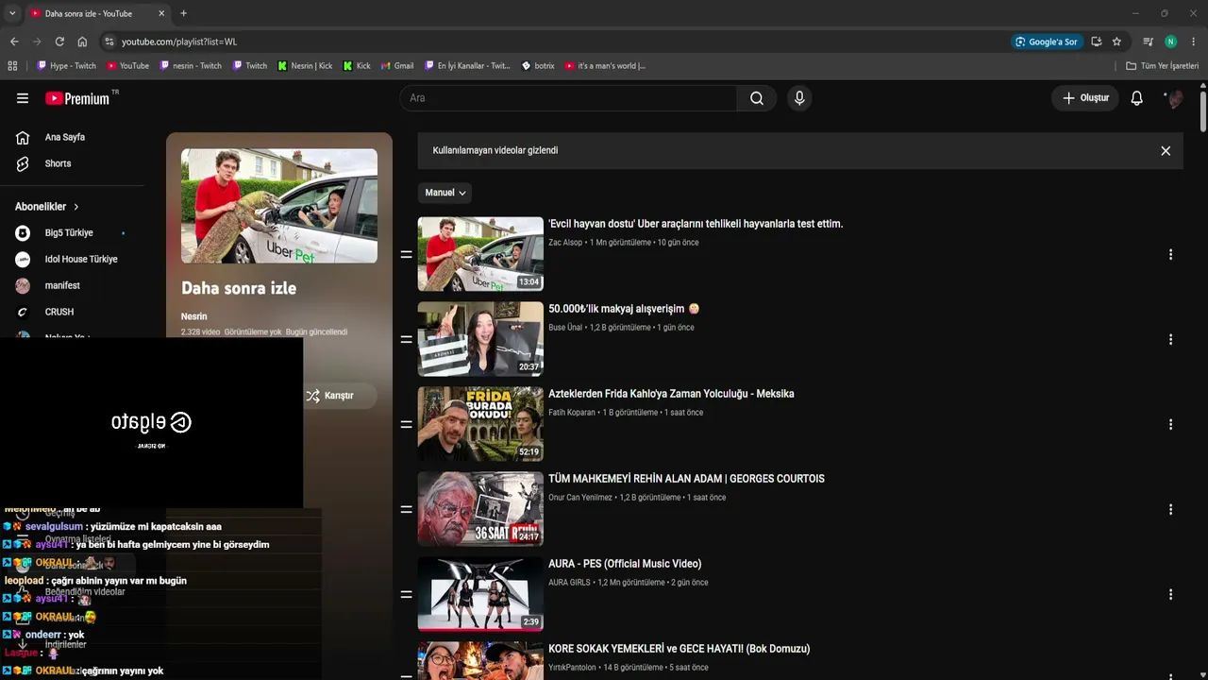Go back in the browser
The width and height of the screenshot is (1208, 680).
click(14, 42)
